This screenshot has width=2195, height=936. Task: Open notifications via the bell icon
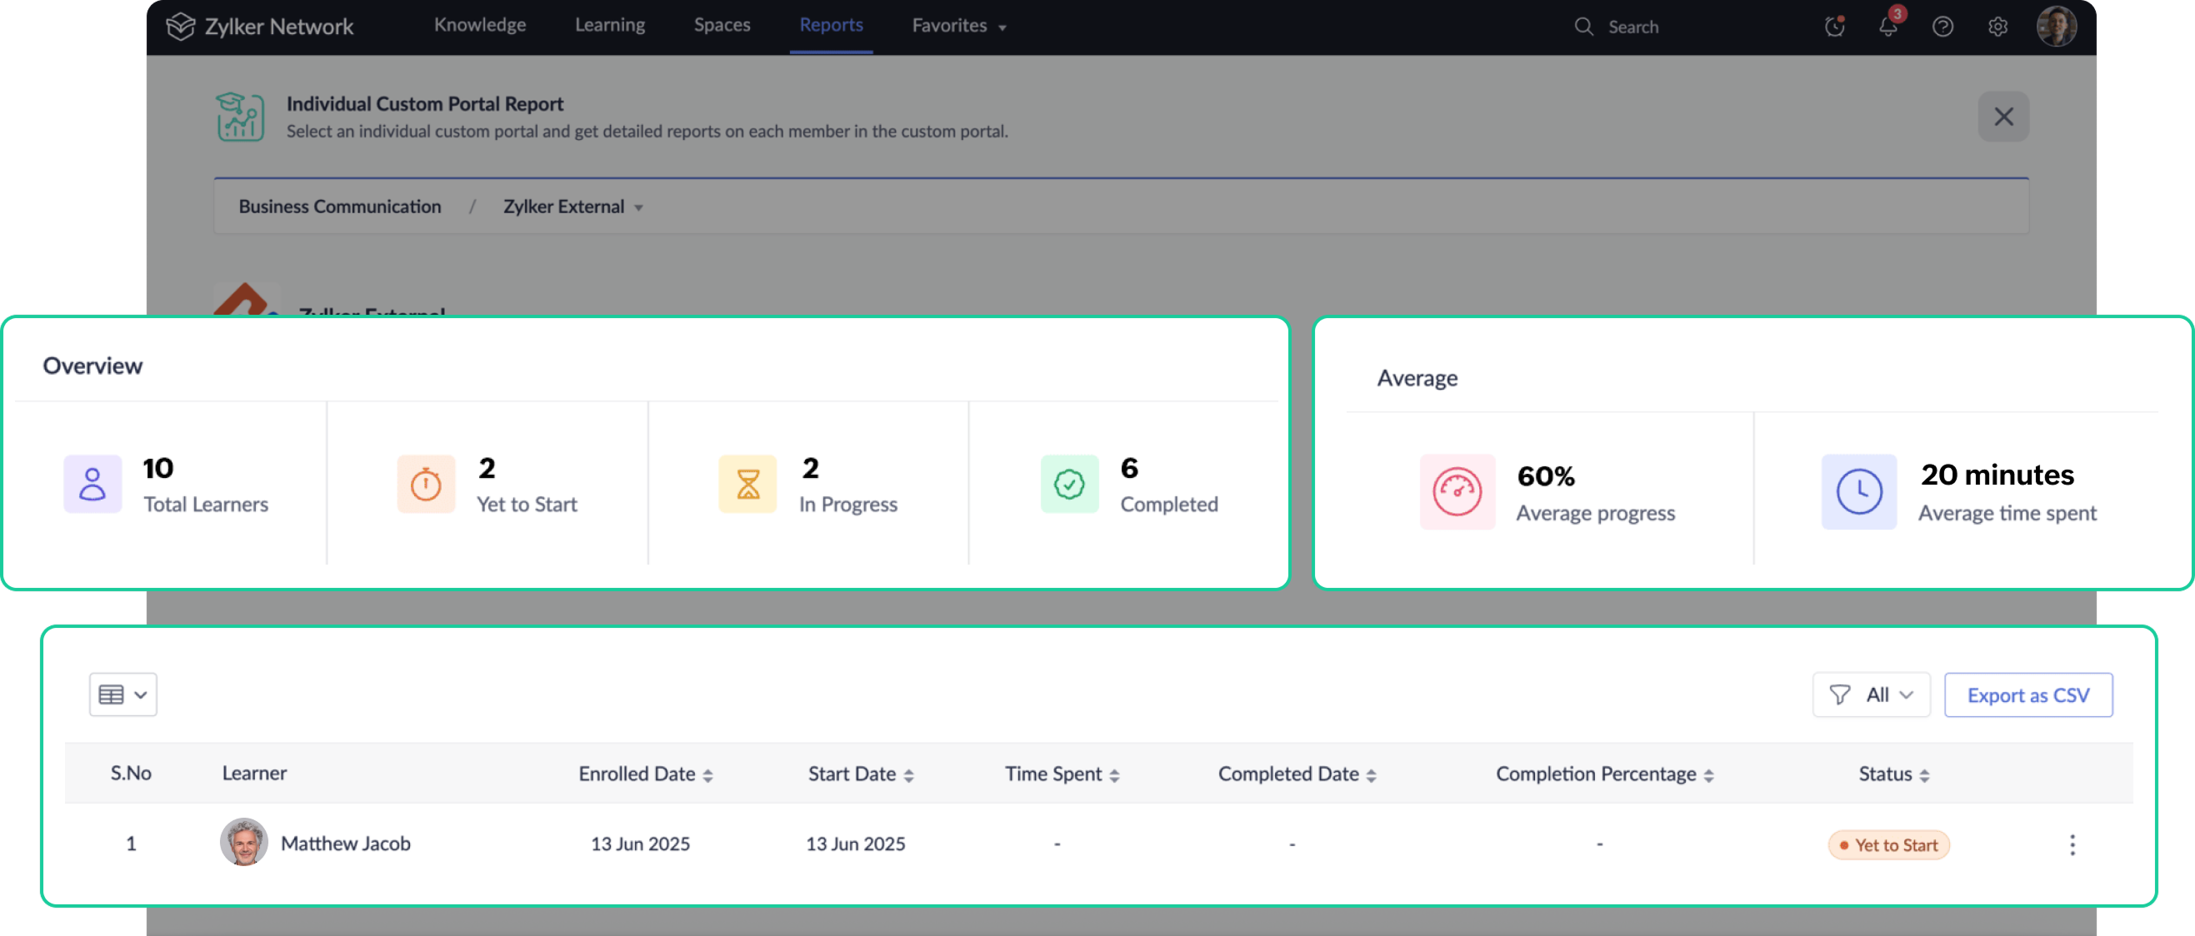coord(1888,27)
